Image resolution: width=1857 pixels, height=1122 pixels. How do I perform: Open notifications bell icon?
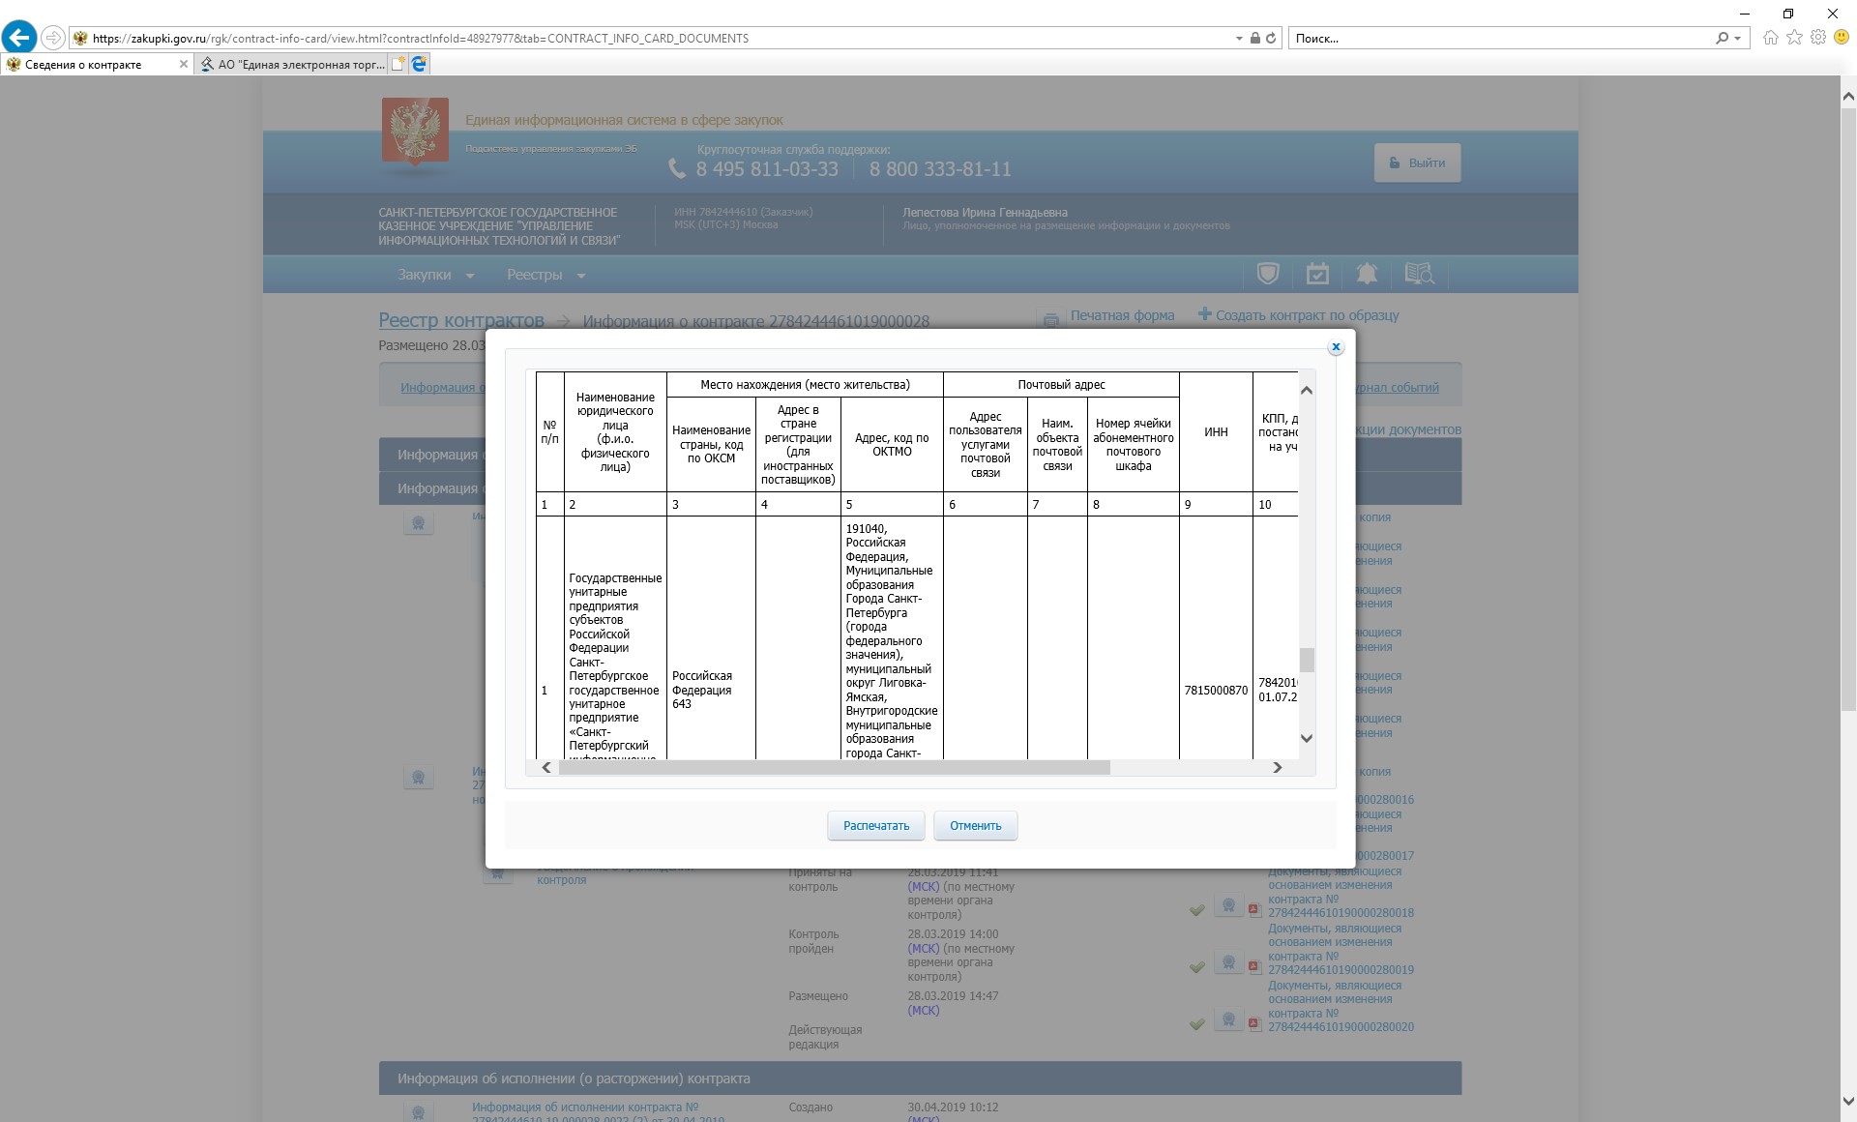[x=1367, y=275]
